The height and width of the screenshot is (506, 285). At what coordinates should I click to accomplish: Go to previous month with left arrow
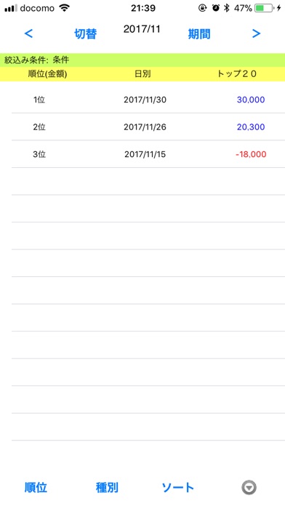pyautogui.click(x=28, y=33)
